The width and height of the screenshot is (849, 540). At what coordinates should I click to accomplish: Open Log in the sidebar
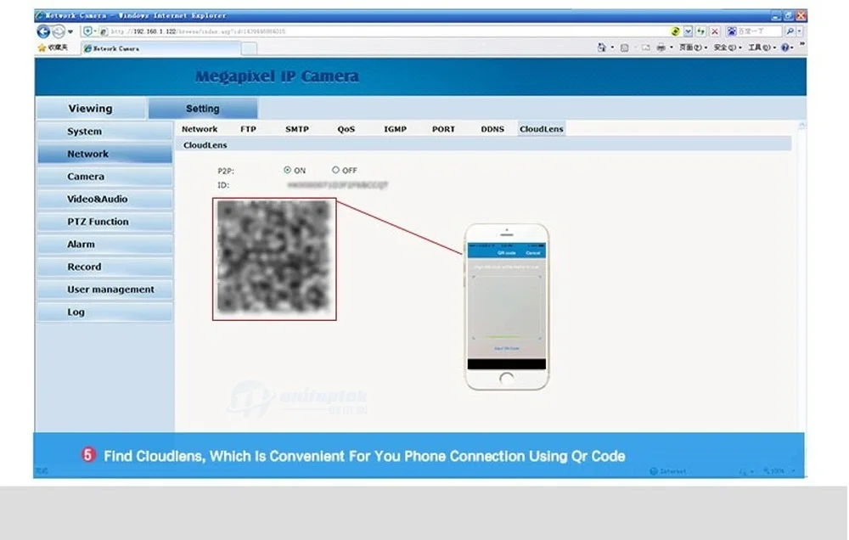click(x=105, y=312)
